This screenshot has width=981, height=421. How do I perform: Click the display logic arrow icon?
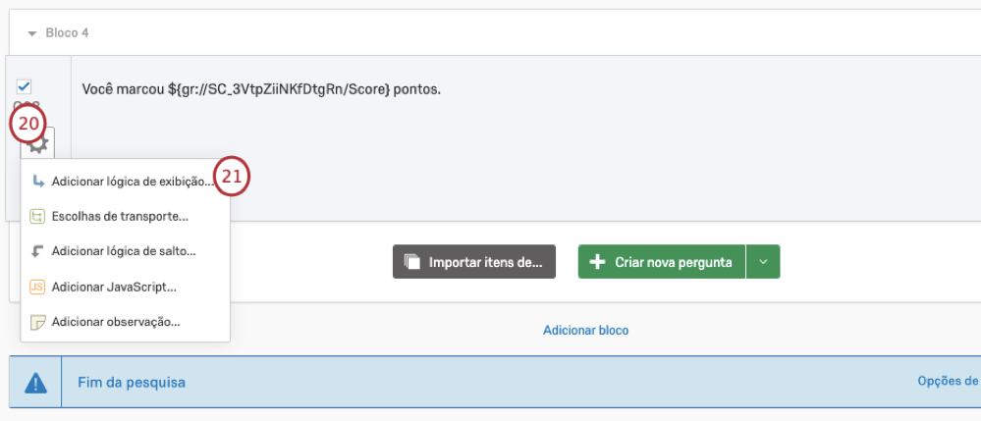[37, 182]
